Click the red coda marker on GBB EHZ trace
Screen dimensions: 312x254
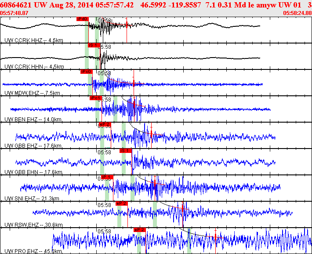152,134
